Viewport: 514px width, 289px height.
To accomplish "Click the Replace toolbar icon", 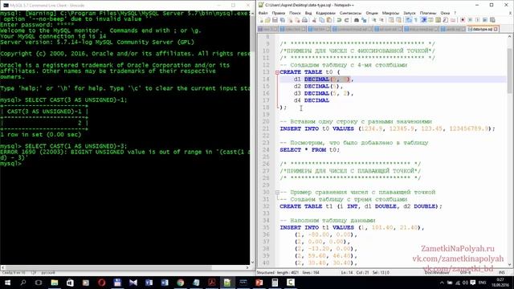I will (364, 20).
